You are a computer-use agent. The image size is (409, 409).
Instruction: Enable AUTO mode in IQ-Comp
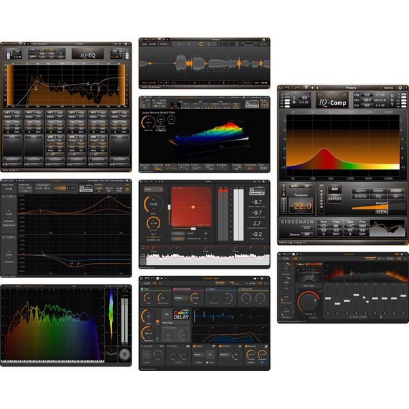(294, 187)
